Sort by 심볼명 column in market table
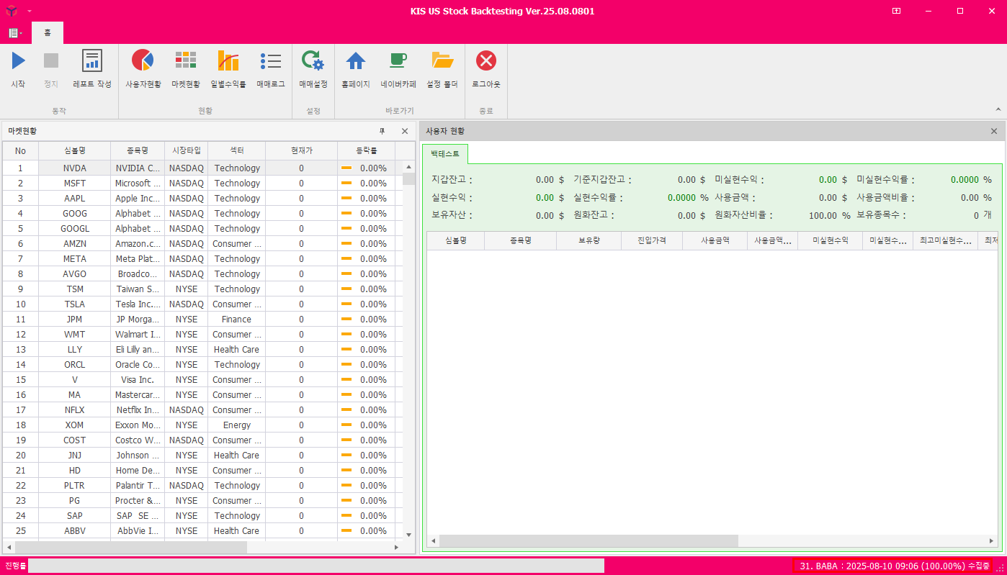The image size is (1007, 575). [75, 150]
